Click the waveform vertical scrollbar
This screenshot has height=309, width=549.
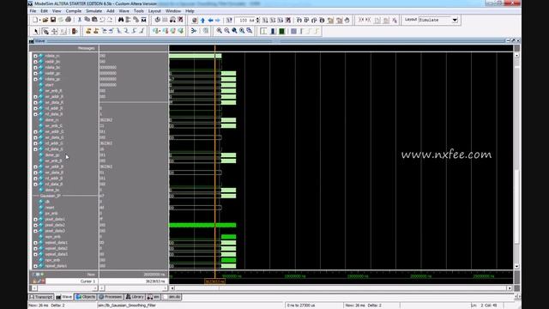coord(516,161)
